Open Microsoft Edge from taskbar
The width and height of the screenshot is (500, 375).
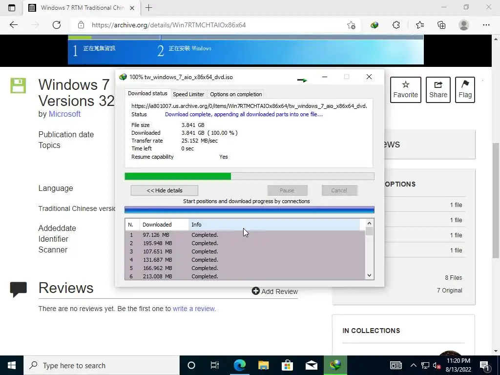coord(239,365)
